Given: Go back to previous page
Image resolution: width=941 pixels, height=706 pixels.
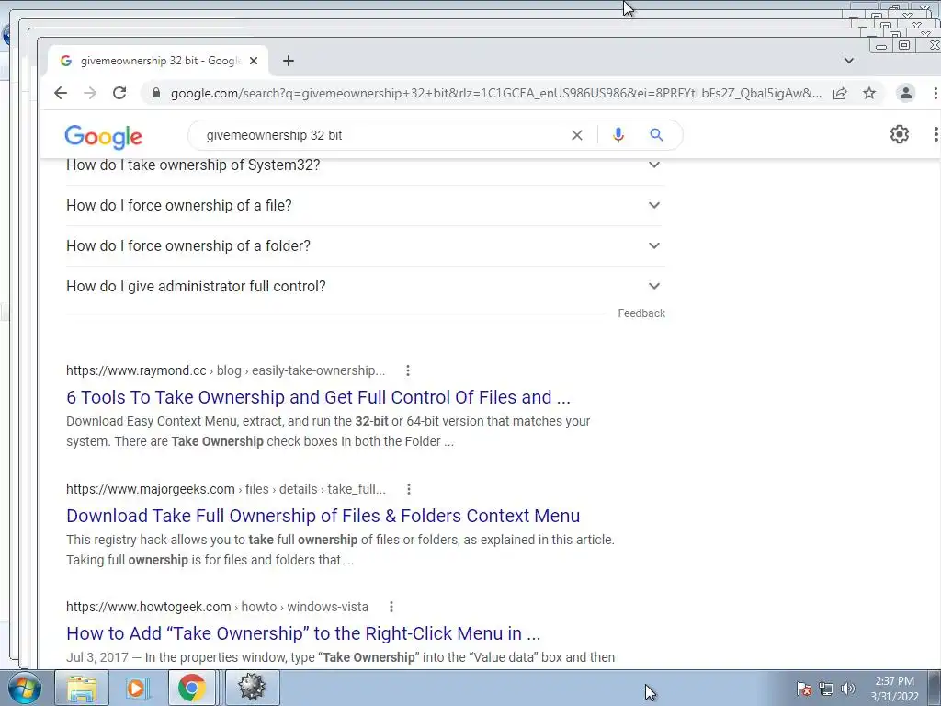Looking at the screenshot, I should [60, 93].
